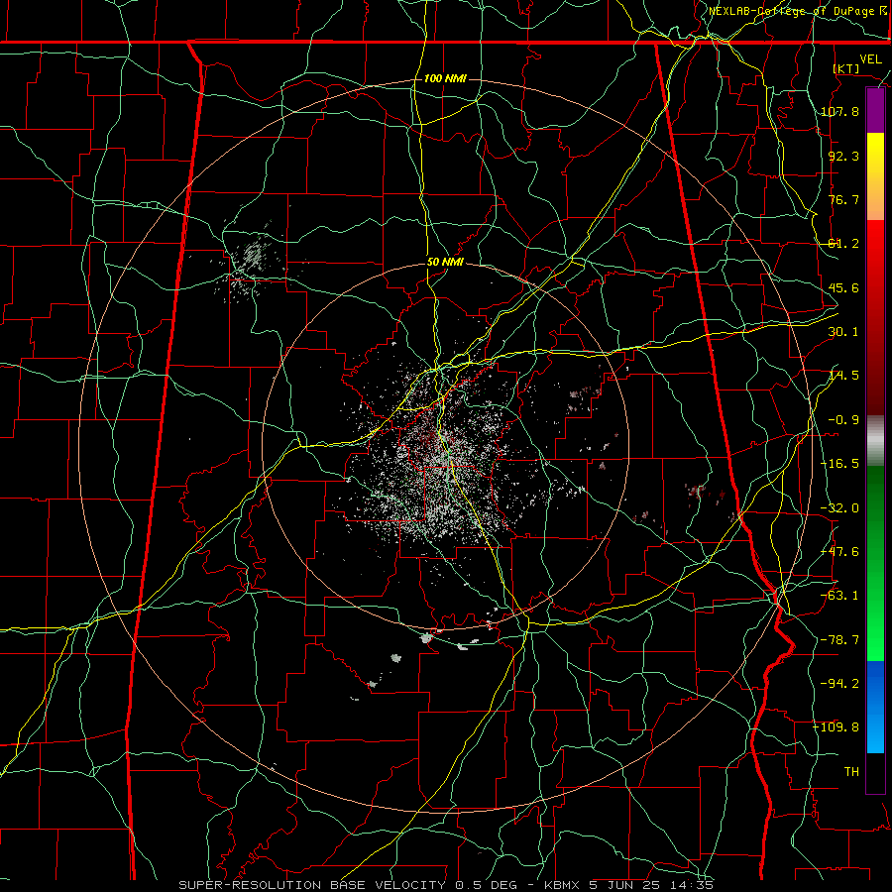
Task: Pick the blue band of the velocity scale
Action: pos(875,707)
